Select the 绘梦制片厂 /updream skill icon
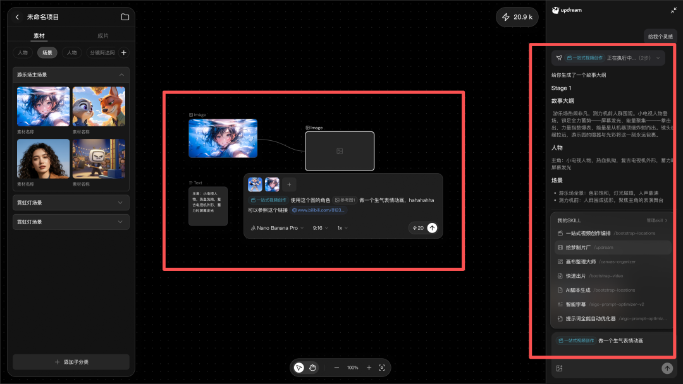The image size is (683, 384). 559,247
